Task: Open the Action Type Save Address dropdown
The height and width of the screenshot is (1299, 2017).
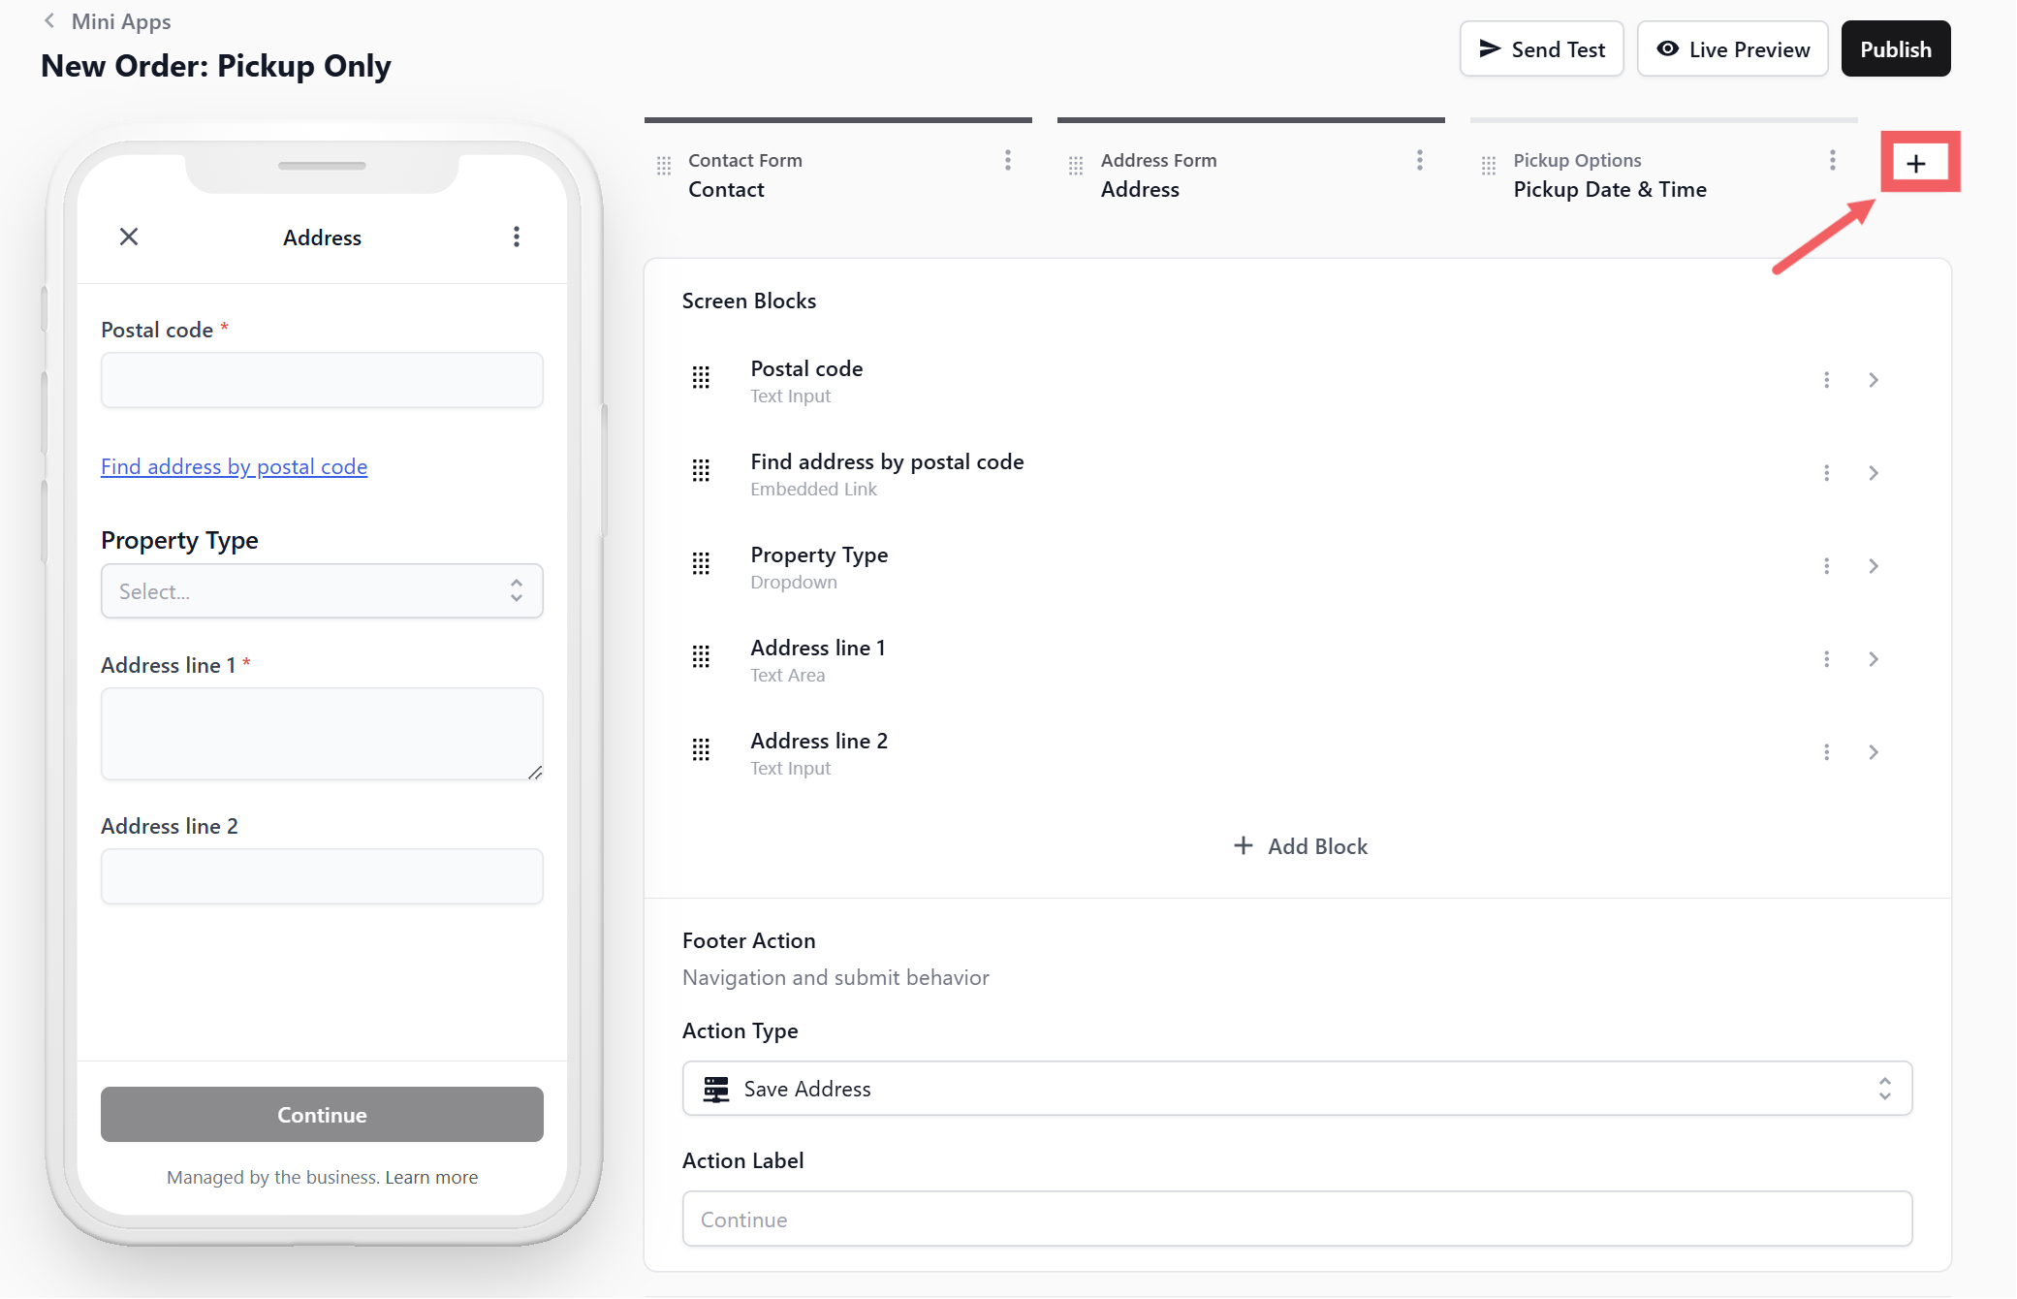Action: pos(1296,1089)
